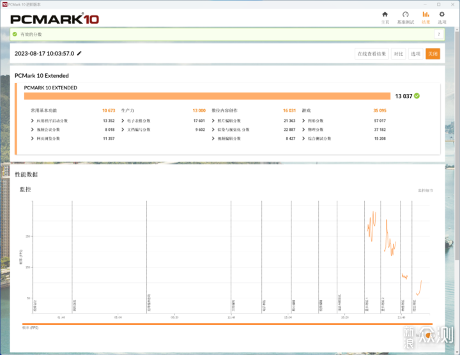Expand the 渲染与视觉化分数 row

(x=231, y=130)
